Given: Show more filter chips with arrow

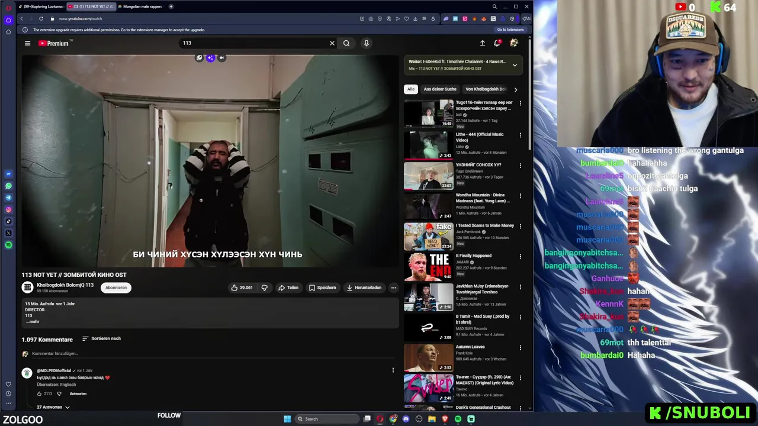Looking at the screenshot, I should click(515, 90).
